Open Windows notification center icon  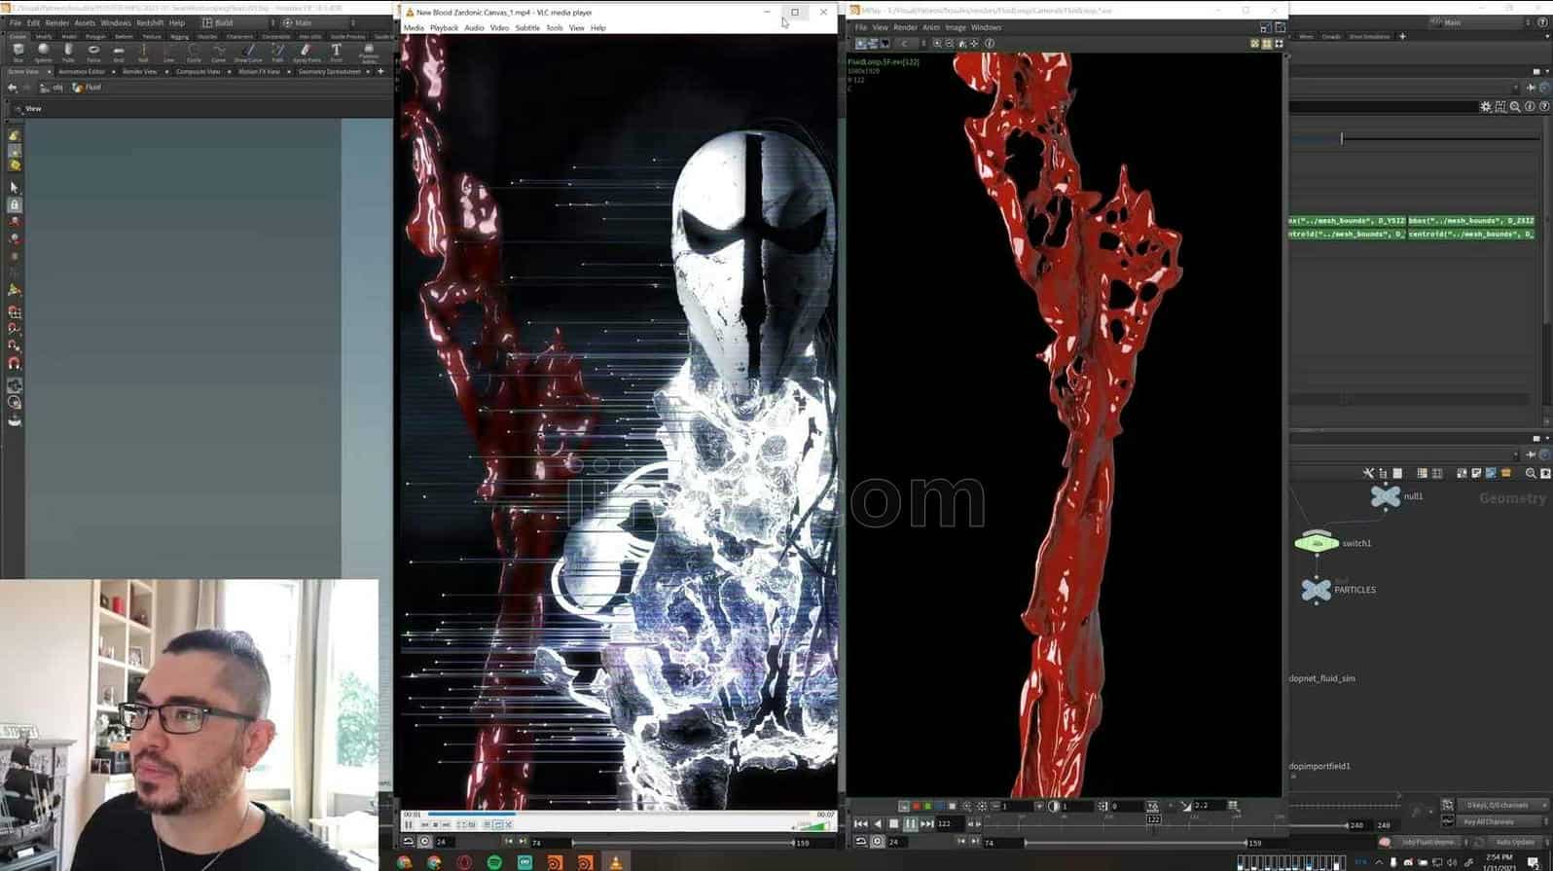1535,862
